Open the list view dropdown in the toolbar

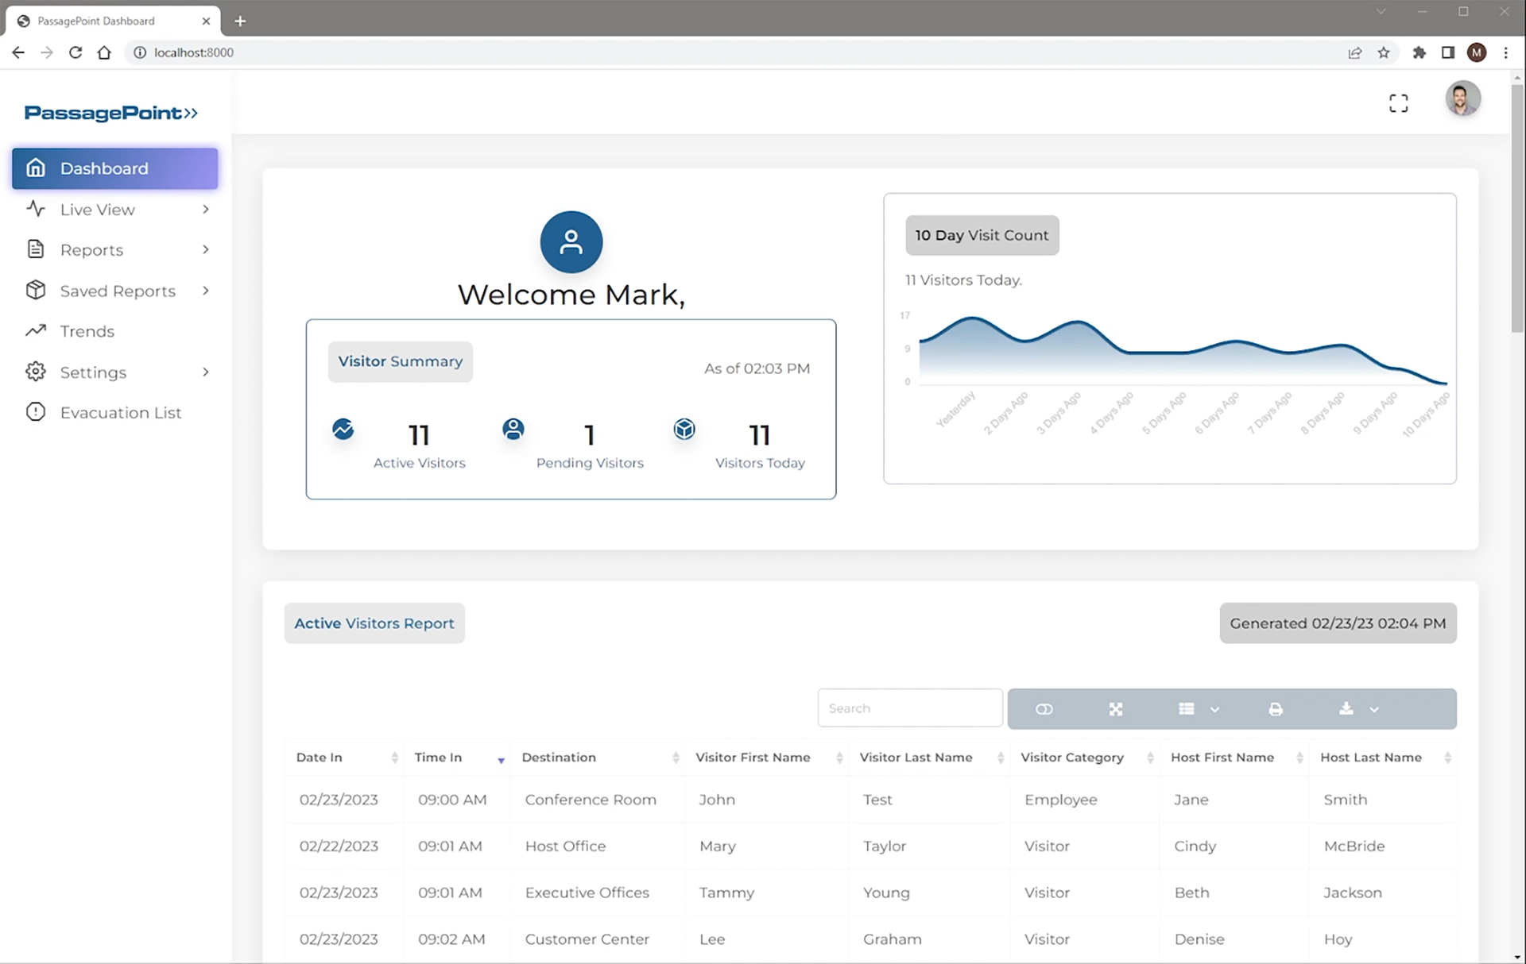pyautogui.click(x=1214, y=709)
